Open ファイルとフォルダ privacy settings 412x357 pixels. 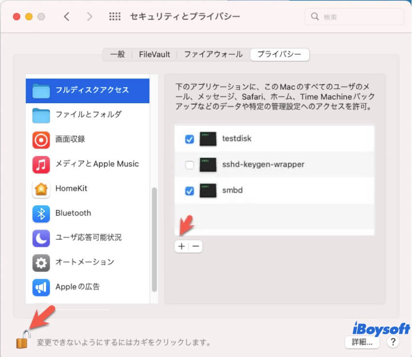pos(41,115)
